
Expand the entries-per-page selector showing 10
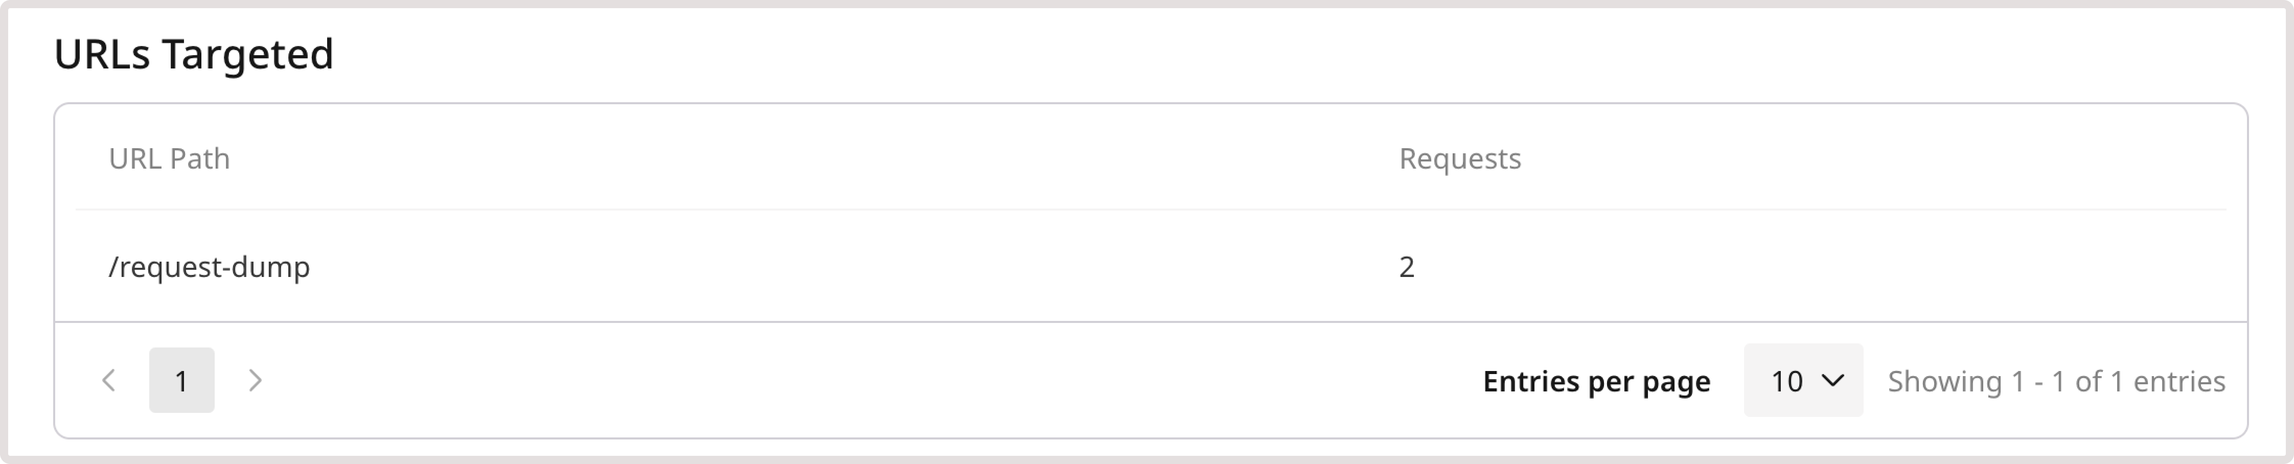coord(1804,381)
